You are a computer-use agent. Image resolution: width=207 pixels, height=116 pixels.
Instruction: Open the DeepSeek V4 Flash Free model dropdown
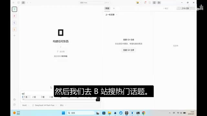[45, 105]
